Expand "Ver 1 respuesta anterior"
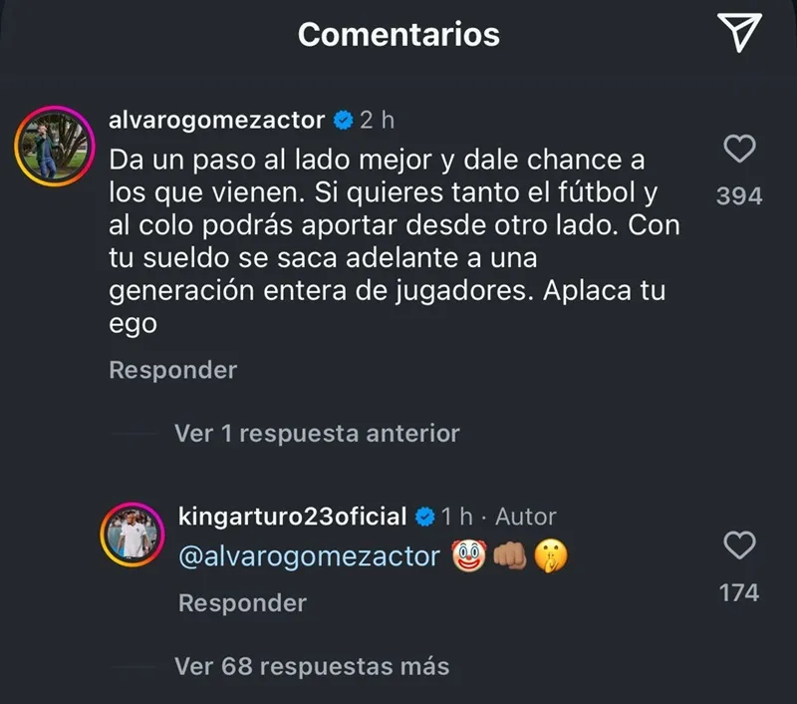The height and width of the screenshot is (704, 797). coord(317,433)
